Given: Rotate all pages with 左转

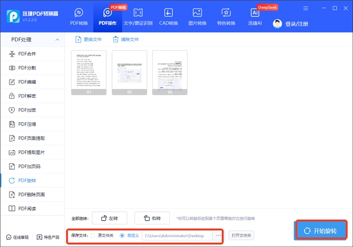Looking at the screenshot, I should click(109, 218).
